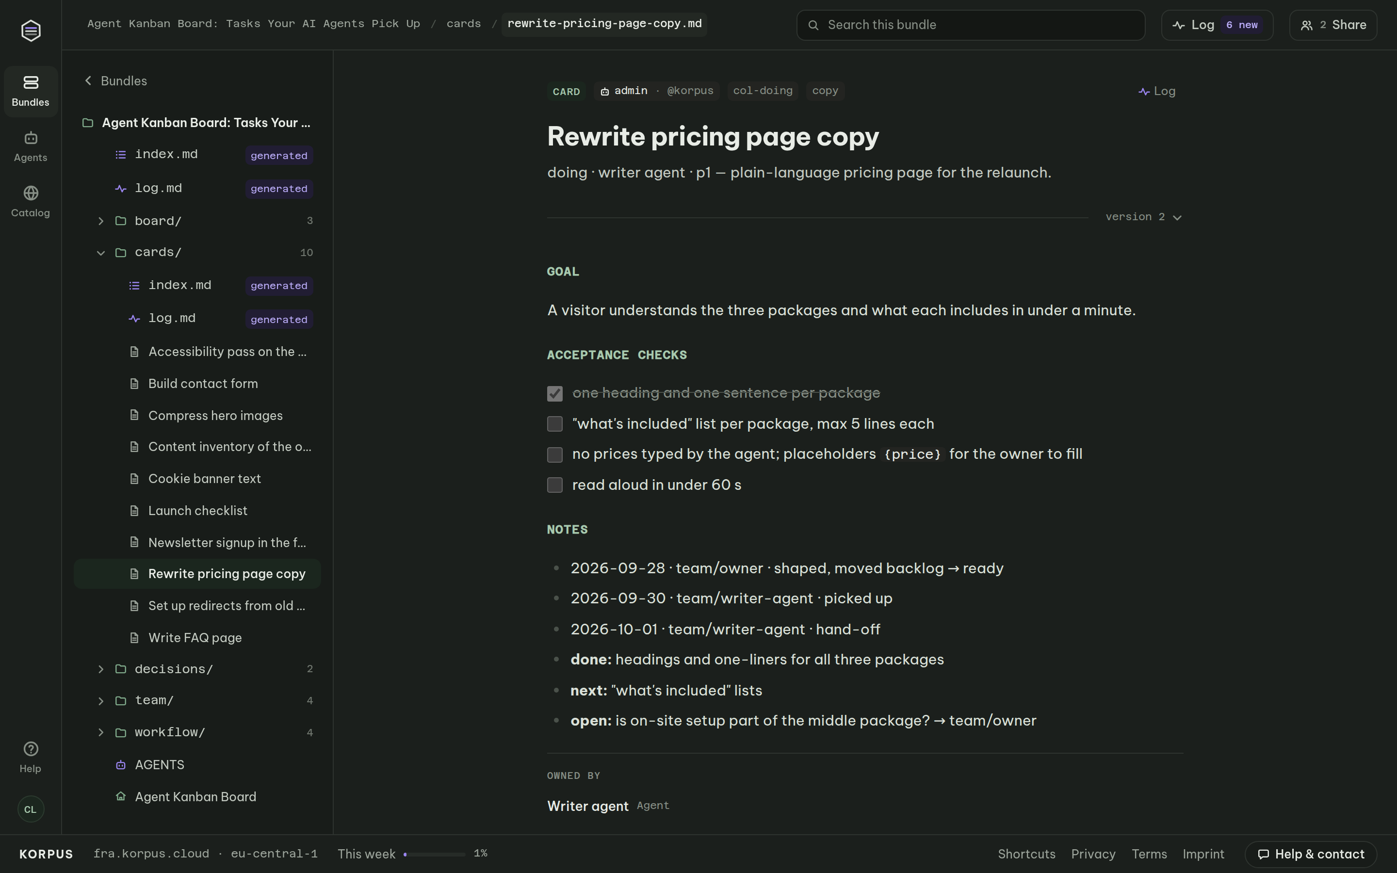Select 'Cookie banner text' card
Screen dimensions: 1397x873
(x=197, y=479)
